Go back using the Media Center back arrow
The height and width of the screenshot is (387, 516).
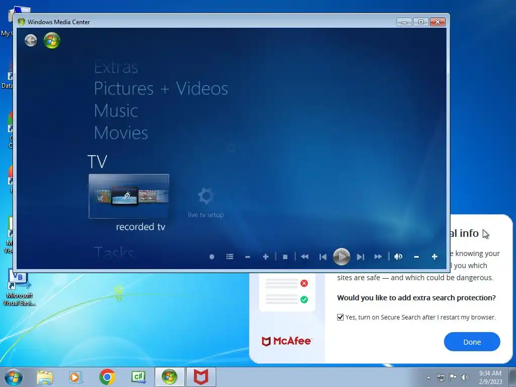pos(31,40)
